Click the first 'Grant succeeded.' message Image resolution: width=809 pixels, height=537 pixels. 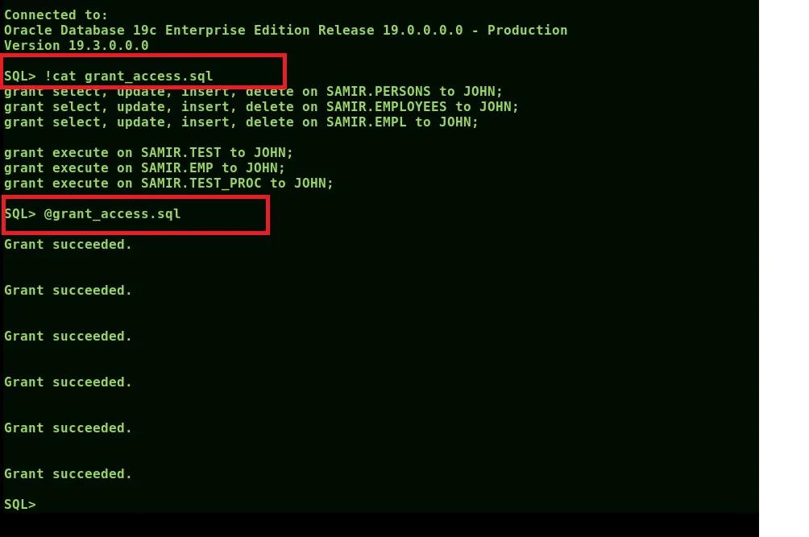click(x=68, y=244)
